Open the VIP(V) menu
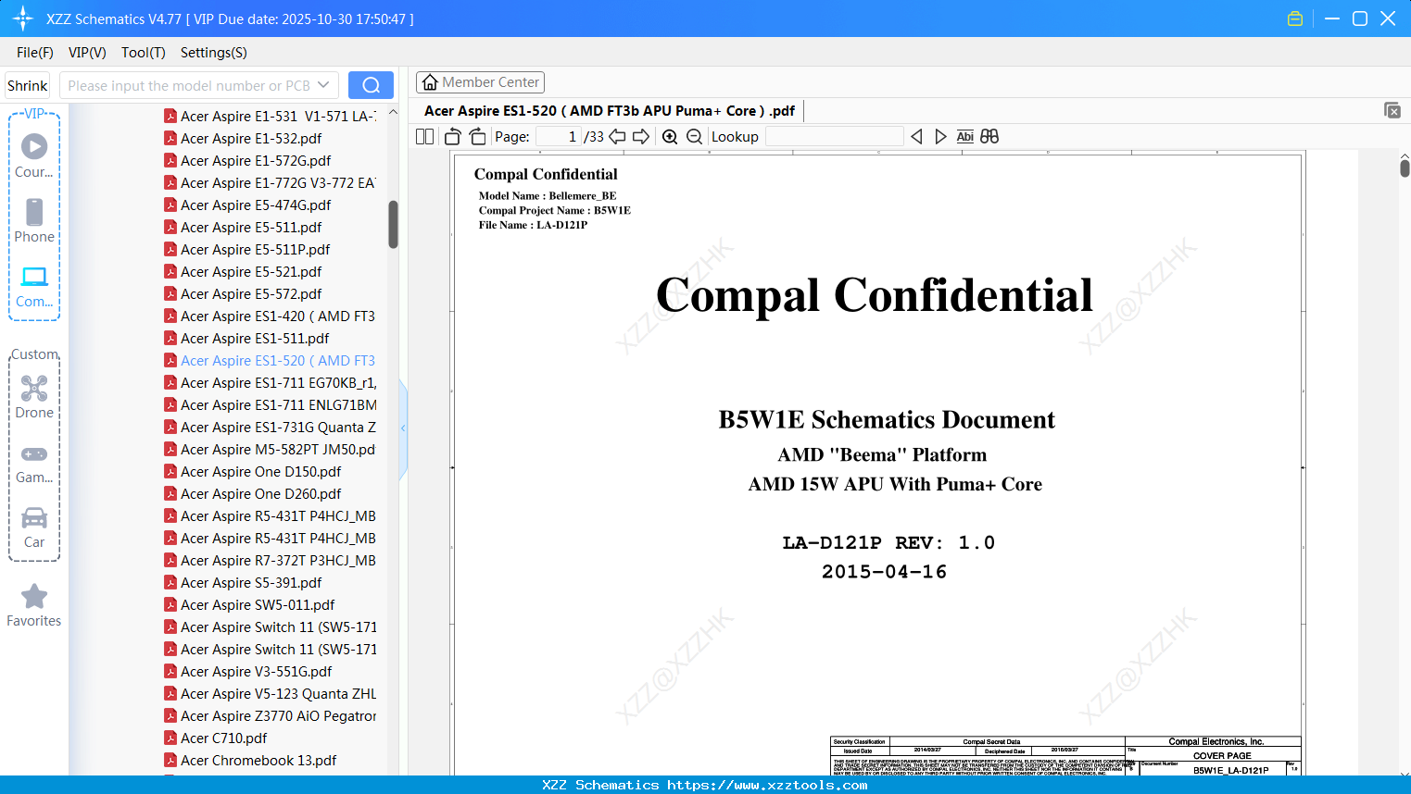This screenshot has width=1411, height=794. click(x=87, y=53)
